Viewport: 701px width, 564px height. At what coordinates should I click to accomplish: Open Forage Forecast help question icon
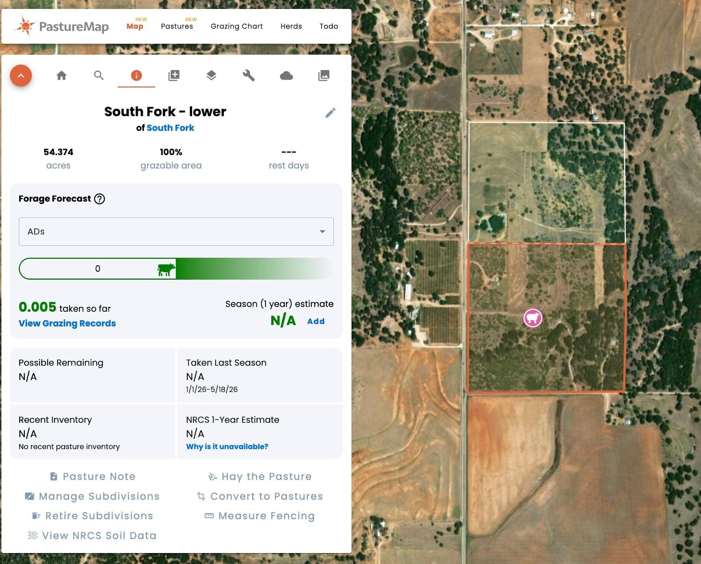tap(100, 199)
